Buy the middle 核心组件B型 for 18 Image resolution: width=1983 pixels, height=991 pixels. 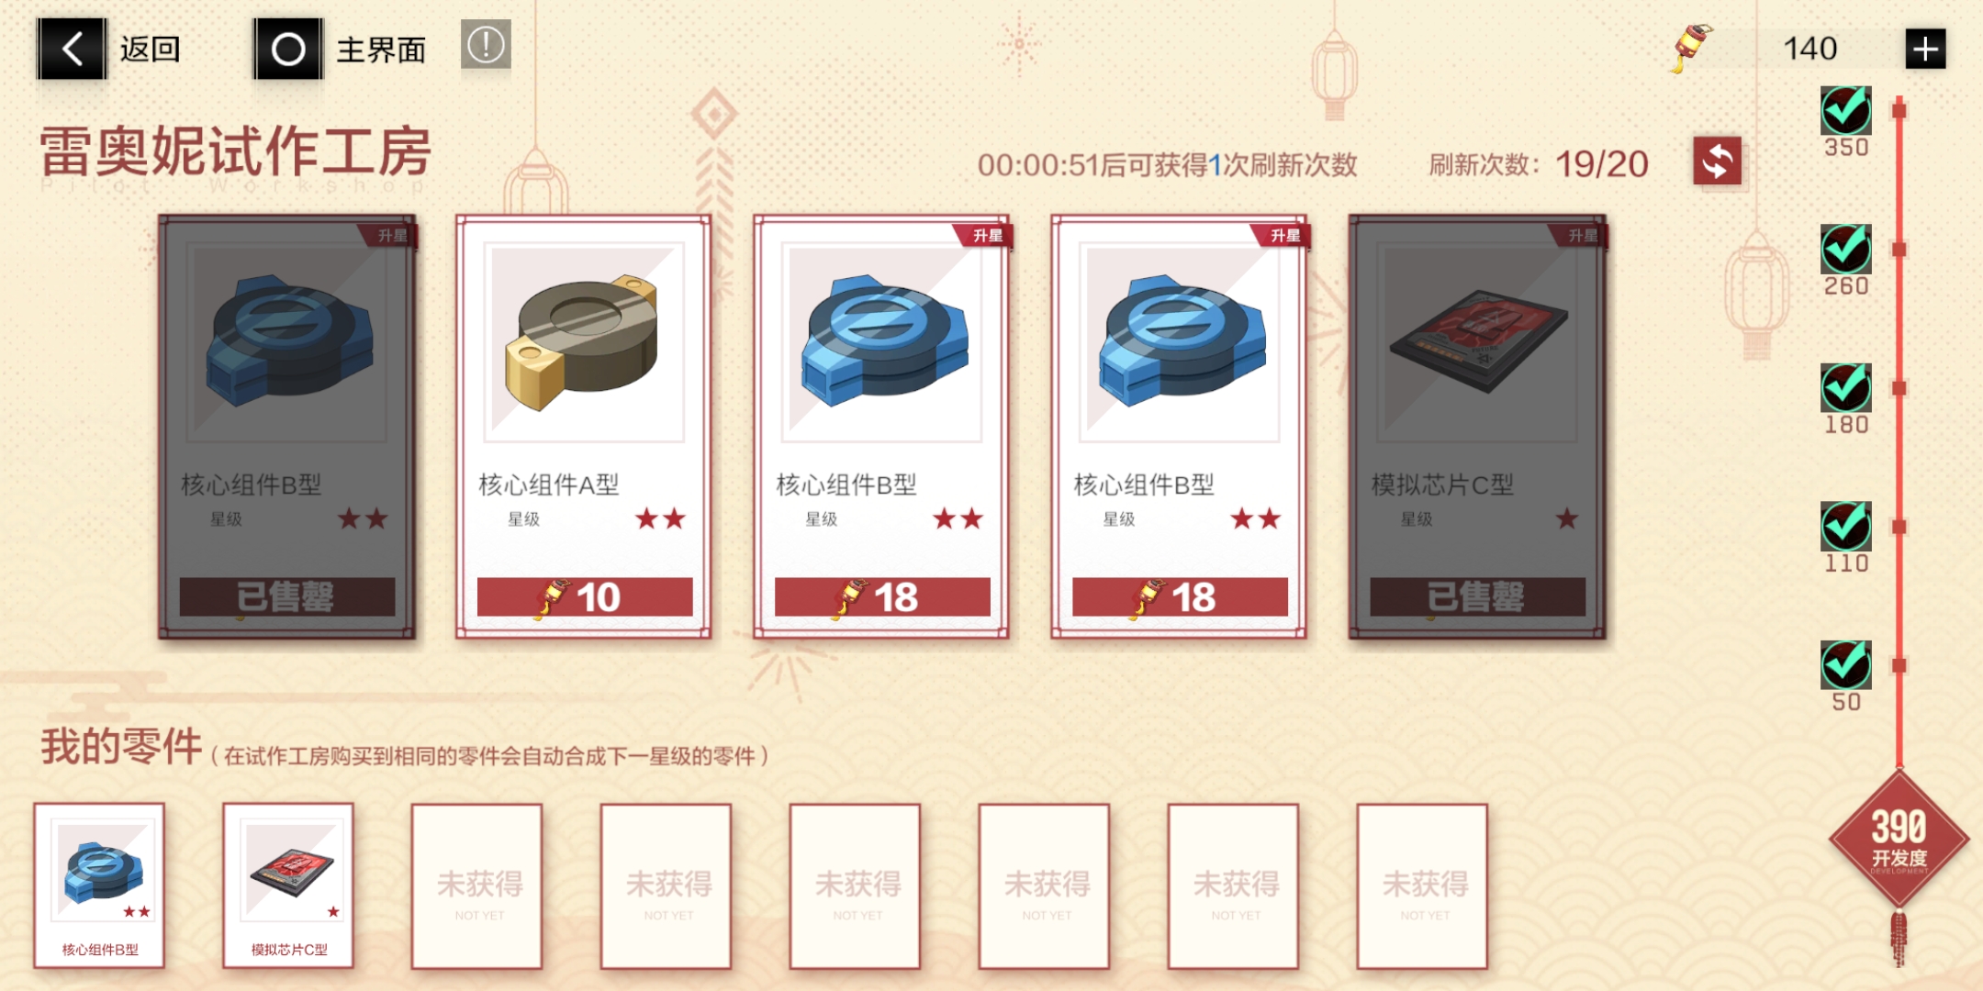pos(882,597)
